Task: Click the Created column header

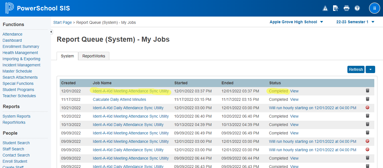Action: click(x=68, y=83)
